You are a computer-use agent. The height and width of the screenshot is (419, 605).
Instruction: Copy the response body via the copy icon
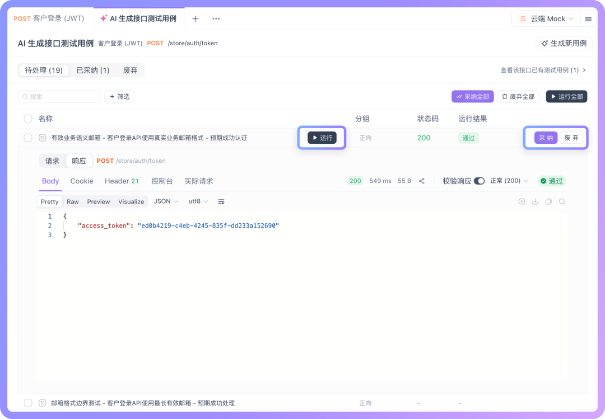tap(549, 201)
